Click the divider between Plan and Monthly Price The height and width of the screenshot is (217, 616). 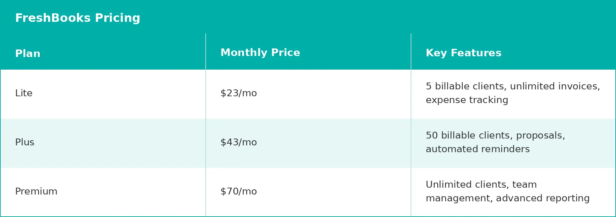[x=206, y=125]
